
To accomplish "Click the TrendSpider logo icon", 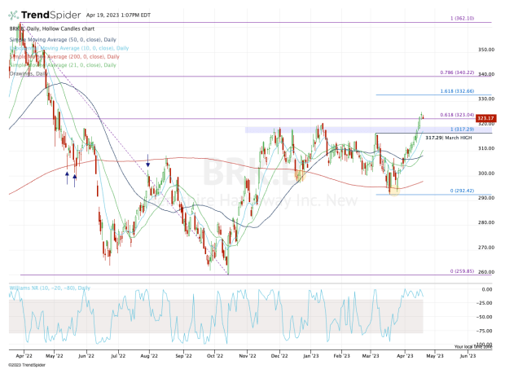I will click(x=14, y=14).
